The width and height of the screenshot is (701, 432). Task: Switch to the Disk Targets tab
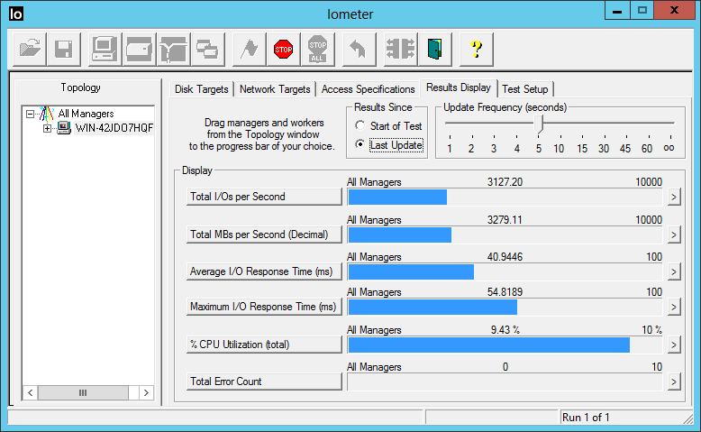pos(203,89)
